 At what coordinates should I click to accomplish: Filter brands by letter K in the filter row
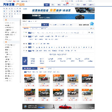[59, 47]
